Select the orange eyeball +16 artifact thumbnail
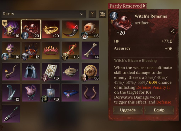This screenshot has width=181, height=131. (90, 29)
